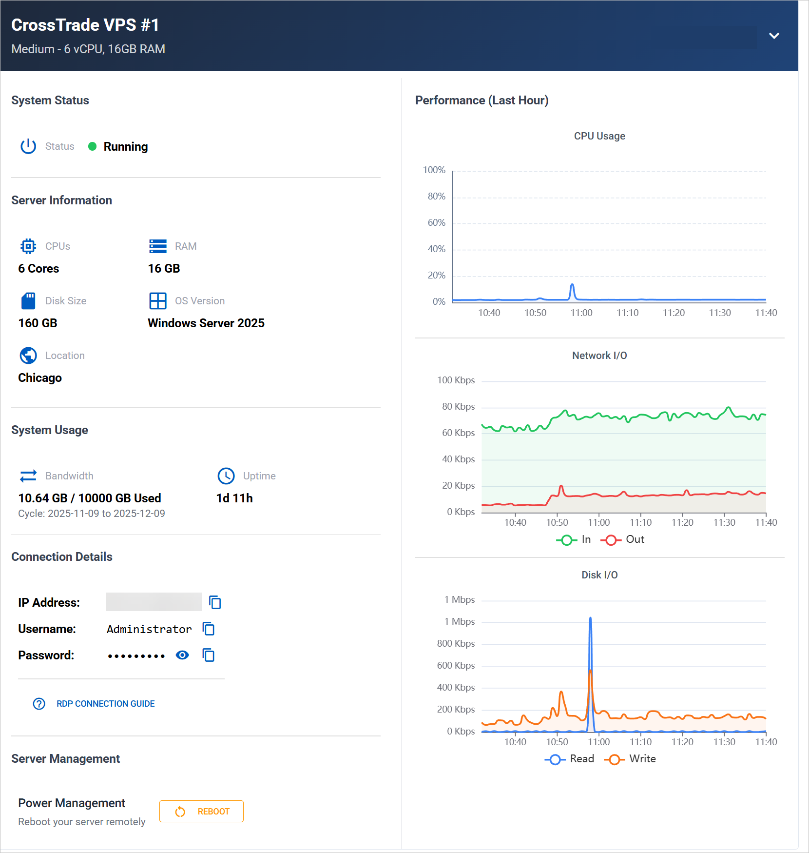Click the RDP guide help question icon
This screenshot has height=853, width=809.
[x=39, y=704]
